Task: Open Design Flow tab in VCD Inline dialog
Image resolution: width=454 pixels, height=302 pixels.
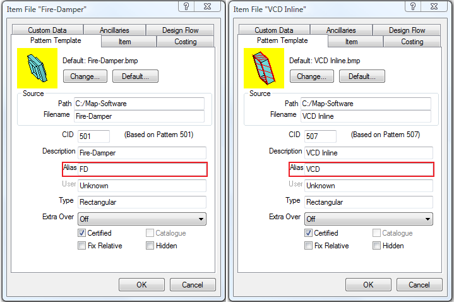Action: (x=407, y=30)
